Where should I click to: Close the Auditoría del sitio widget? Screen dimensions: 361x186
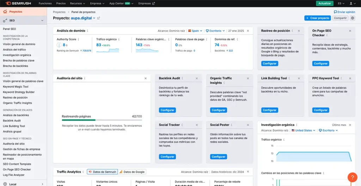pos(146,79)
